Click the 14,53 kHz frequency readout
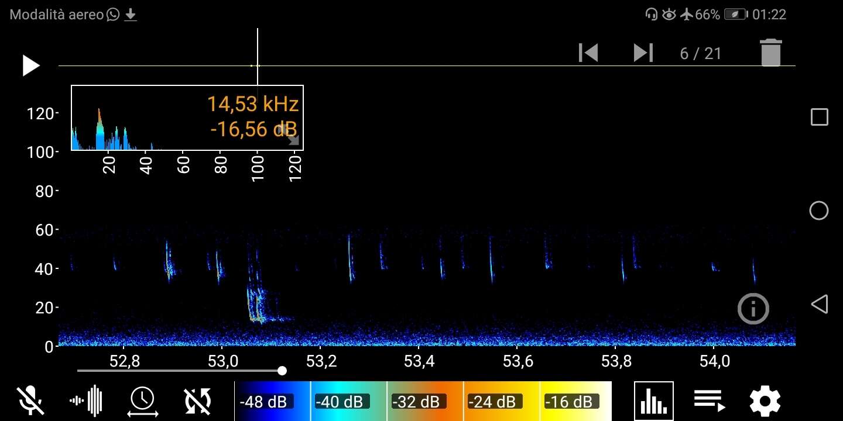Screen dimensions: 843x421 pyautogui.click(x=253, y=105)
